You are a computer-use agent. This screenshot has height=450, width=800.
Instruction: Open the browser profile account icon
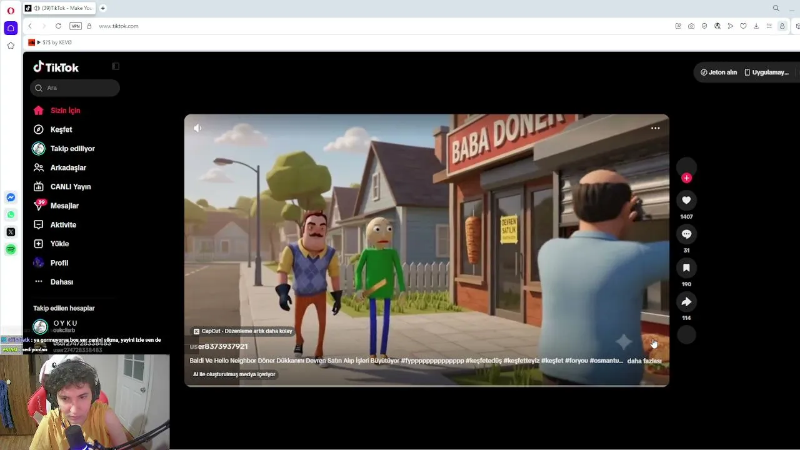[782, 26]
